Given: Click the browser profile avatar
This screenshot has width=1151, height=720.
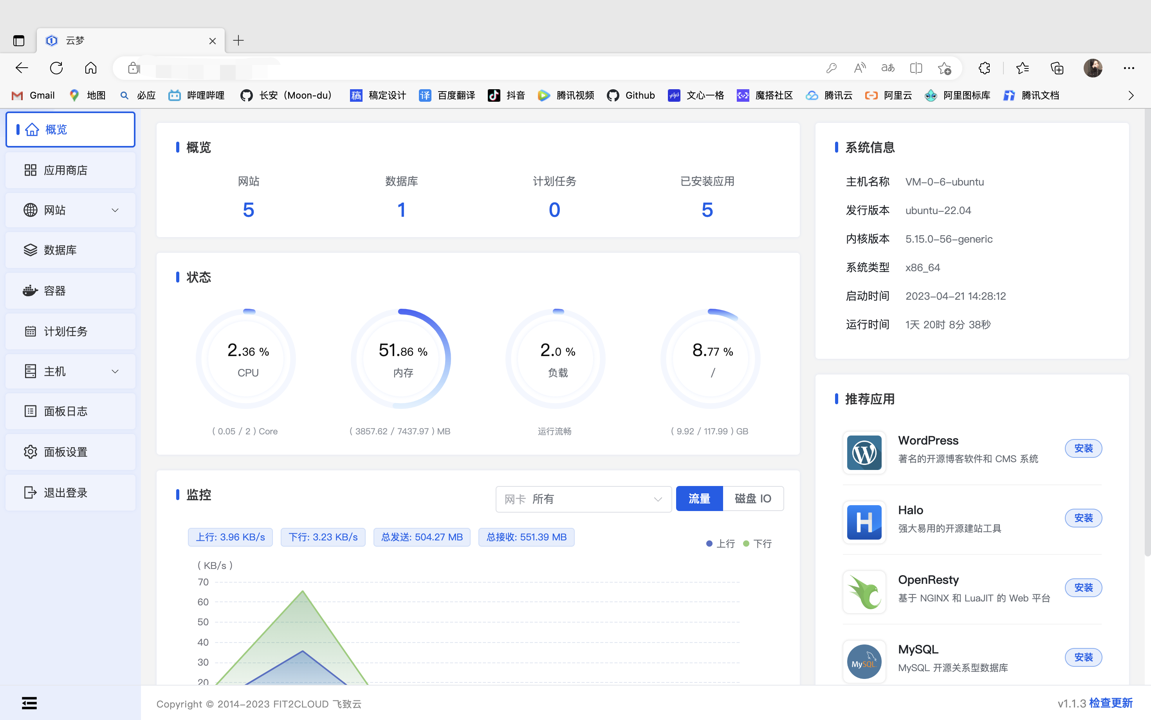Looking at the screenshot, I should click(x=1093, y=68).
